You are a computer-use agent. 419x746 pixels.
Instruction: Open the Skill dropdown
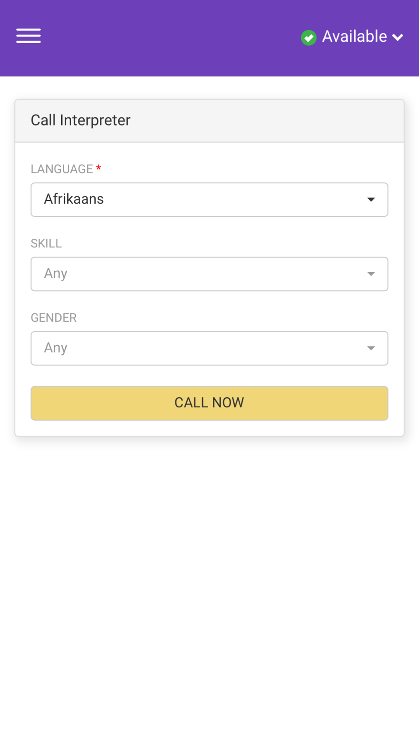pos(209,274)
